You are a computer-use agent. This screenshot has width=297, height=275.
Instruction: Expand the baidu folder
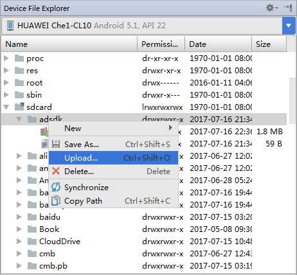[x=19, y=217]
